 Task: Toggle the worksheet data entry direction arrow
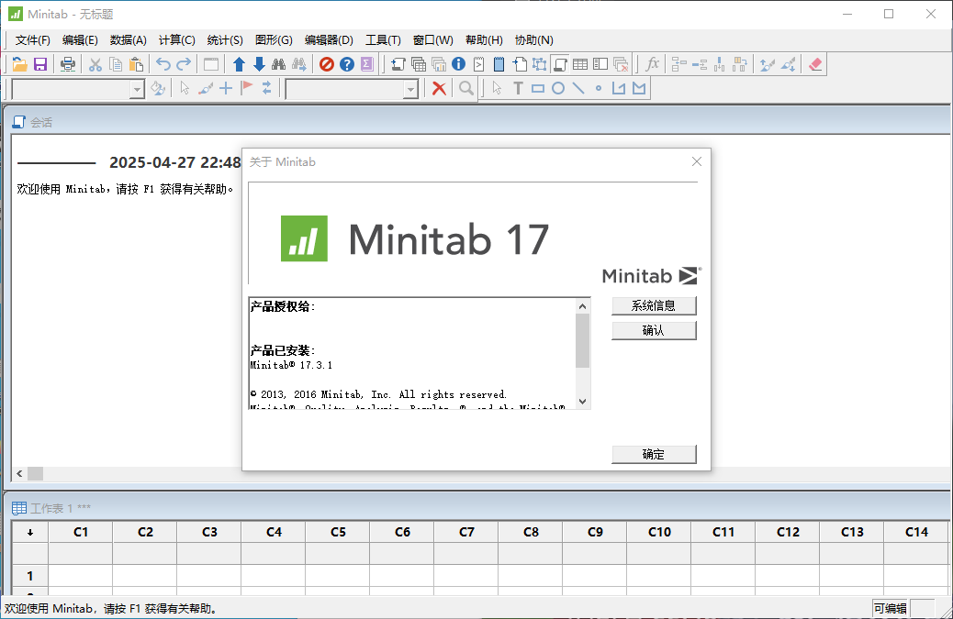click(x=30, y=532)
